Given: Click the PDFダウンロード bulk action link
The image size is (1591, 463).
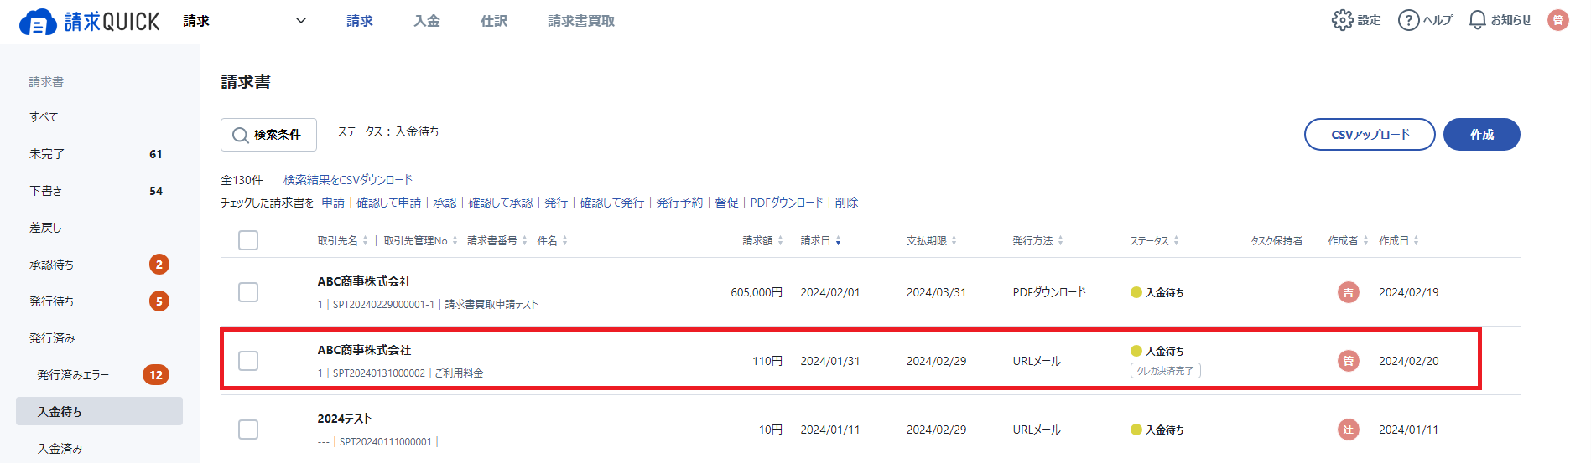Looking at the screenshot, I should (x=787, y=203).
